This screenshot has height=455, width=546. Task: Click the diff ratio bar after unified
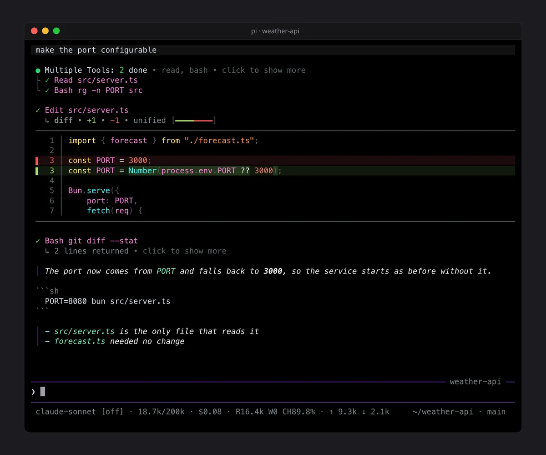pos(194,121)
